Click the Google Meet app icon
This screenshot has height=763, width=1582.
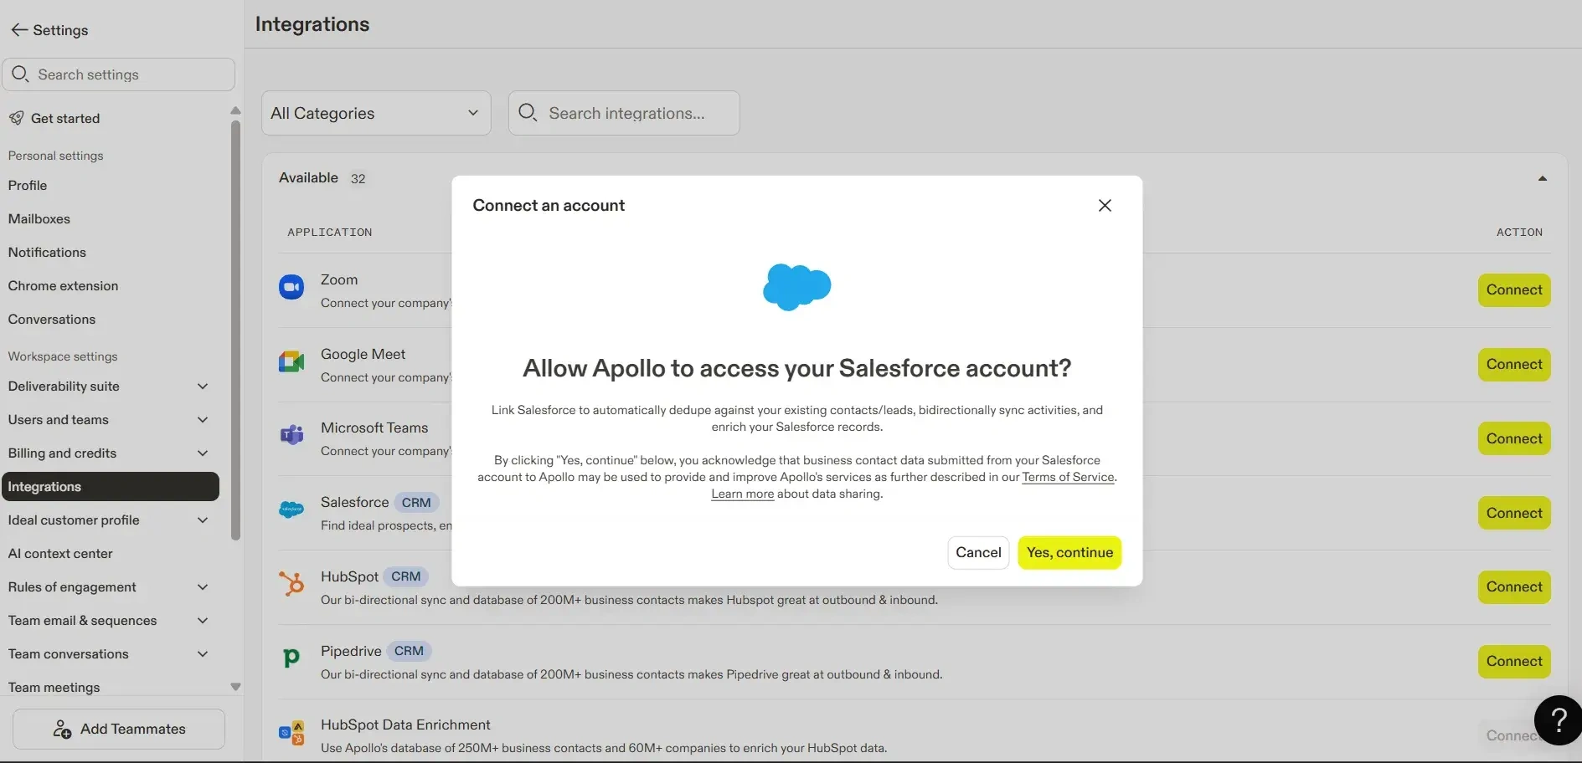click(x=291, y=362)
